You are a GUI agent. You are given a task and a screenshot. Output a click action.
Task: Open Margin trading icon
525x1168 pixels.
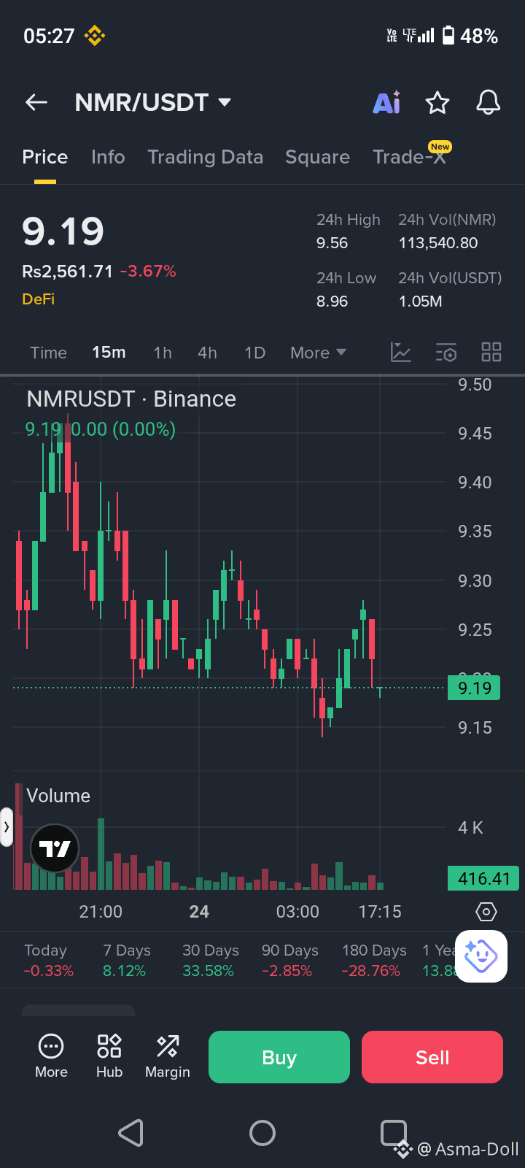click(x=168, y=1046)
